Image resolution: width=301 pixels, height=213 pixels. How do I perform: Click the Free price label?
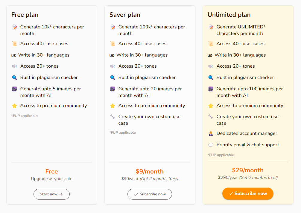[x=52, y=171]
